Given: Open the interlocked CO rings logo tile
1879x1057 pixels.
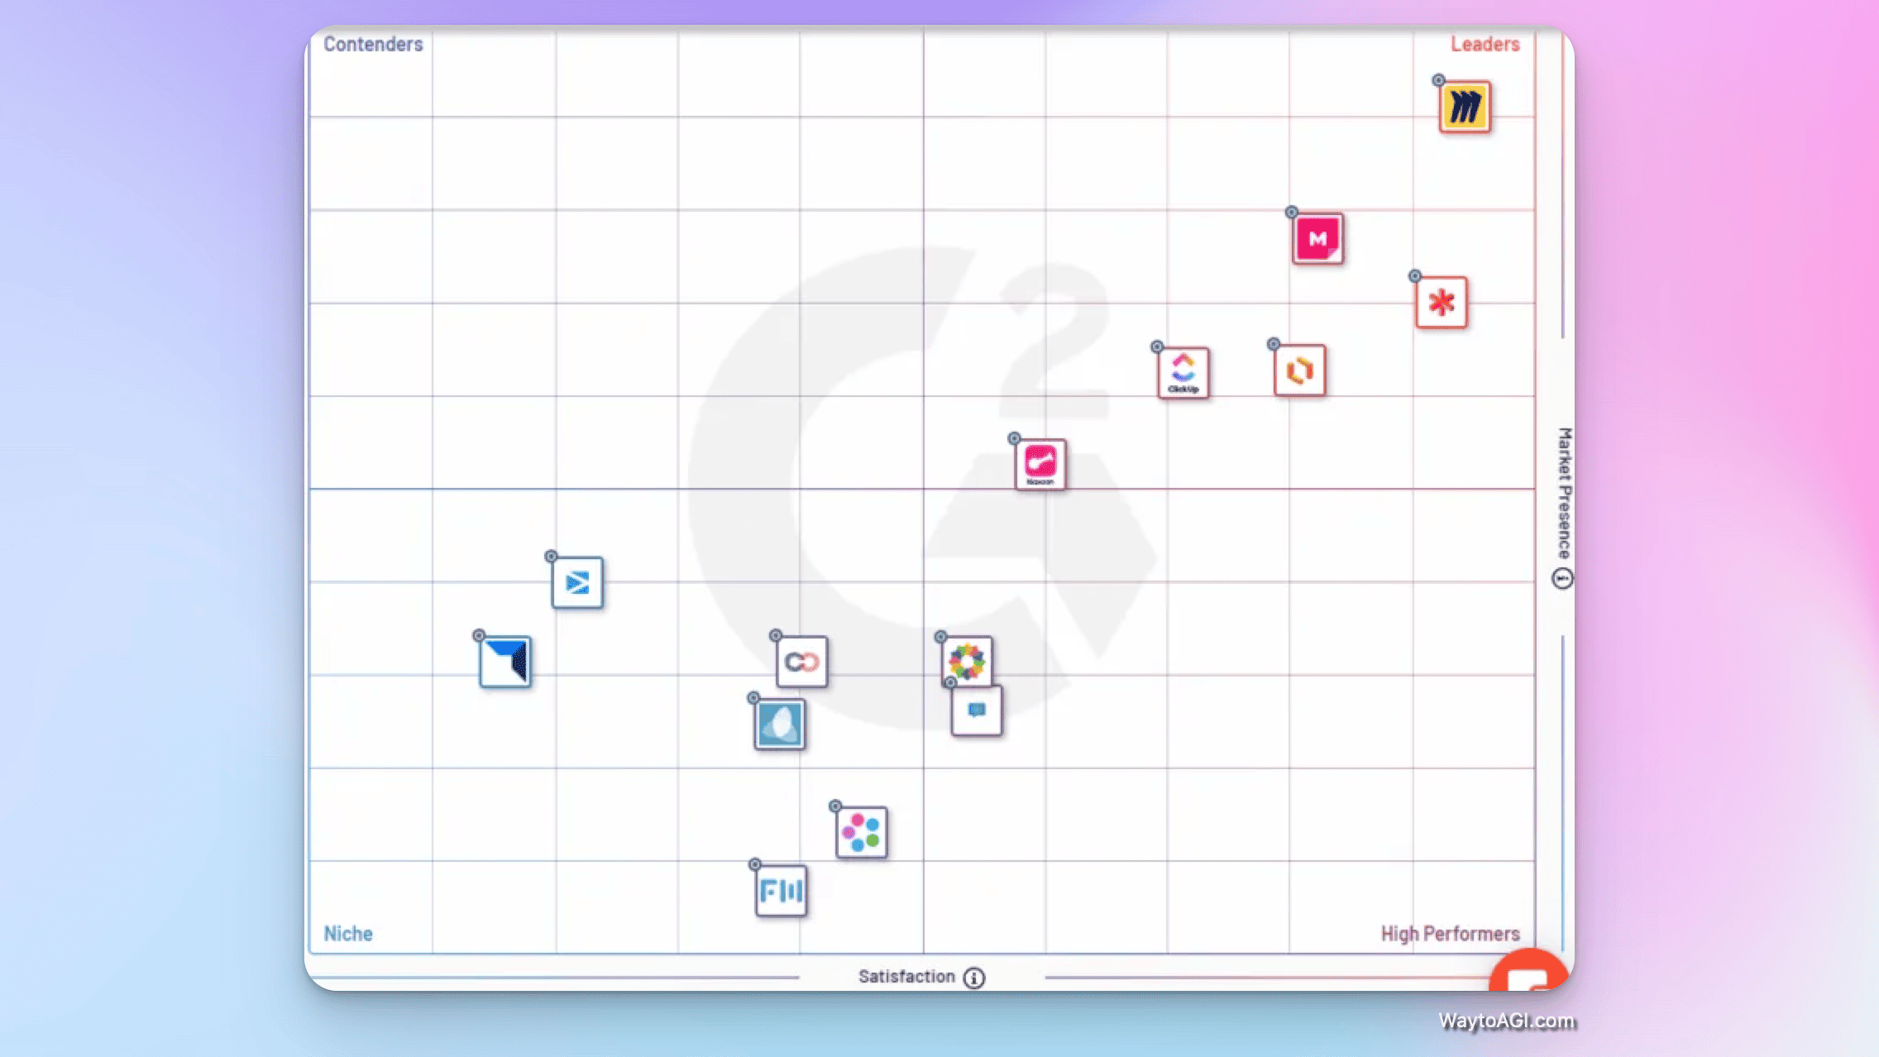Looking at the screenshot, I should (801, 662).
